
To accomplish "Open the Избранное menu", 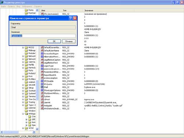I will pos(27,6).
